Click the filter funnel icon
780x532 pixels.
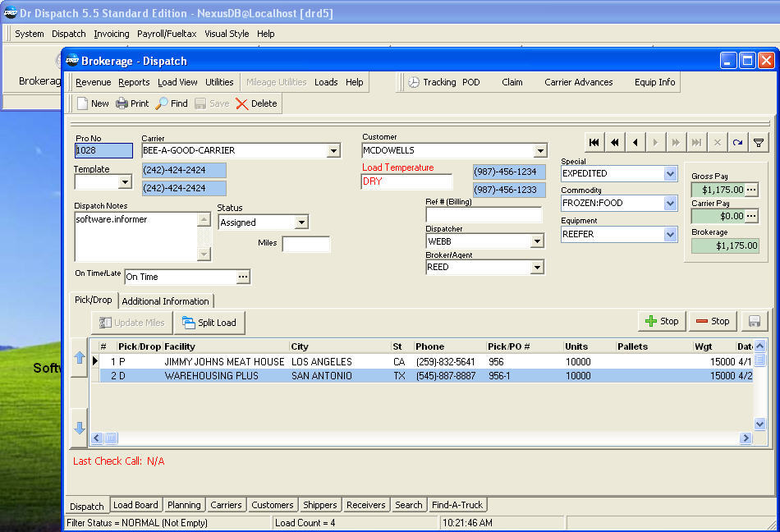(759, 143)
